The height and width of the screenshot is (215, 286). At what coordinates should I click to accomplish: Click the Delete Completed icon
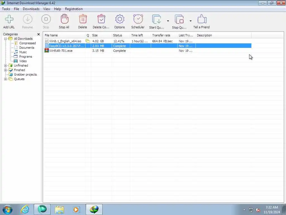(x=101, y=19)
